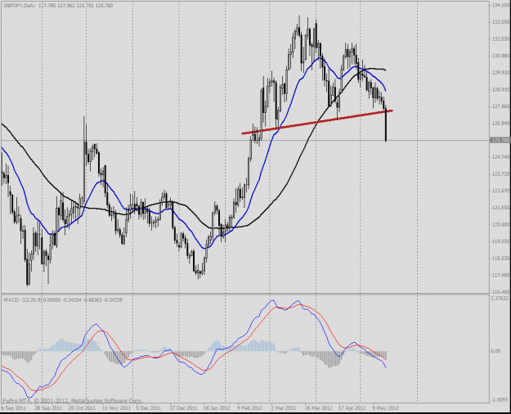Click the 17 Apr 2012 date label
This screenshot has width=511, height=414.
(x=352, y=408)
